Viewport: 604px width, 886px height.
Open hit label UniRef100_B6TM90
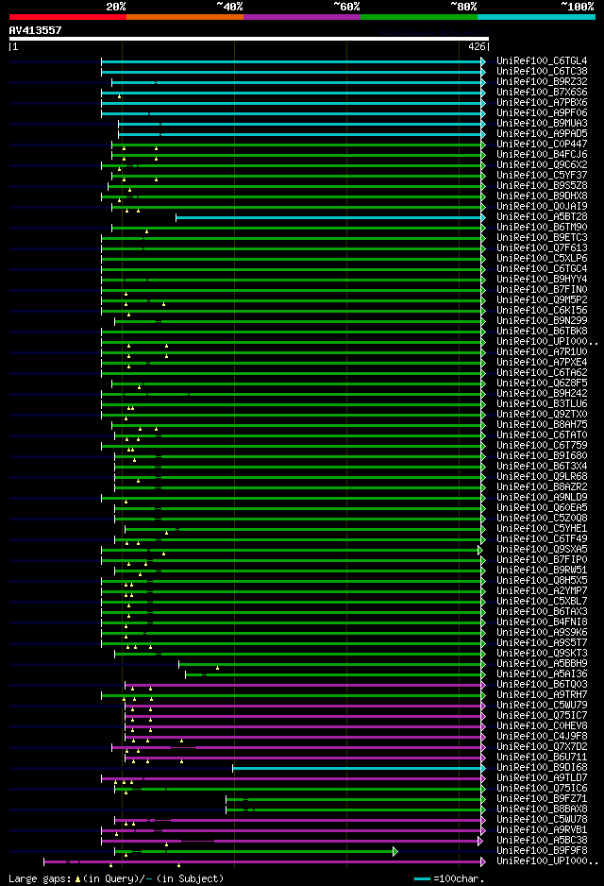542,227
